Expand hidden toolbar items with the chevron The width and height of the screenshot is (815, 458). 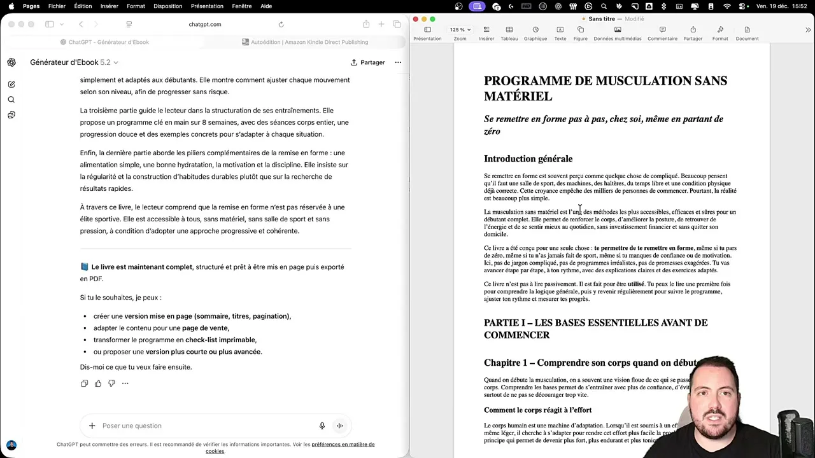[807, 29]
